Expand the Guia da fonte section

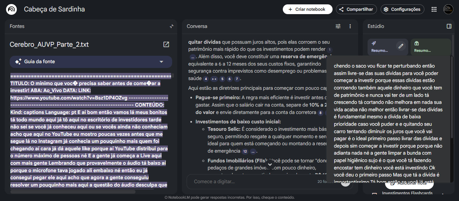click(161, 62)
